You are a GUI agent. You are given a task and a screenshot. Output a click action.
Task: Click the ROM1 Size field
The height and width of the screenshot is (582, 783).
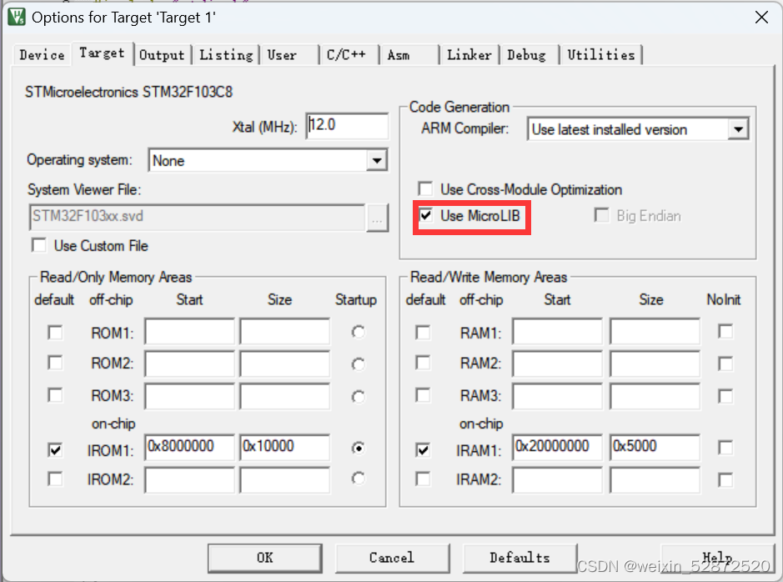click(284, 331)
